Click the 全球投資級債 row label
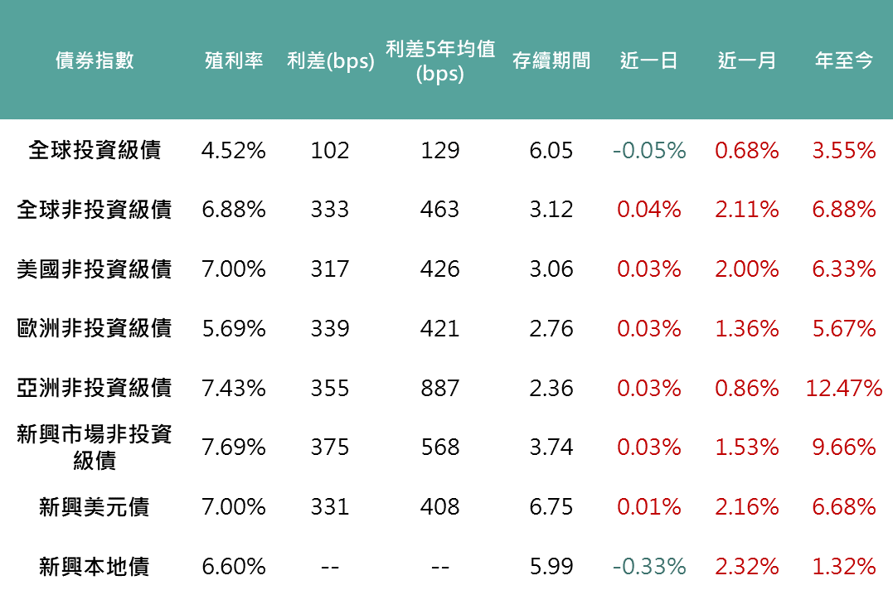The width and height of the screenshot is (893, 595). tap(95, 150)
